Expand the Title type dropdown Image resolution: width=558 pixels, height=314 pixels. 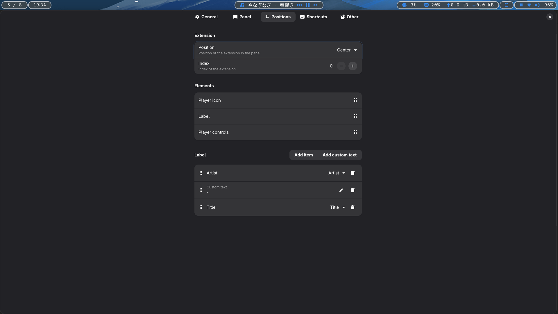[x=337, y=207]
